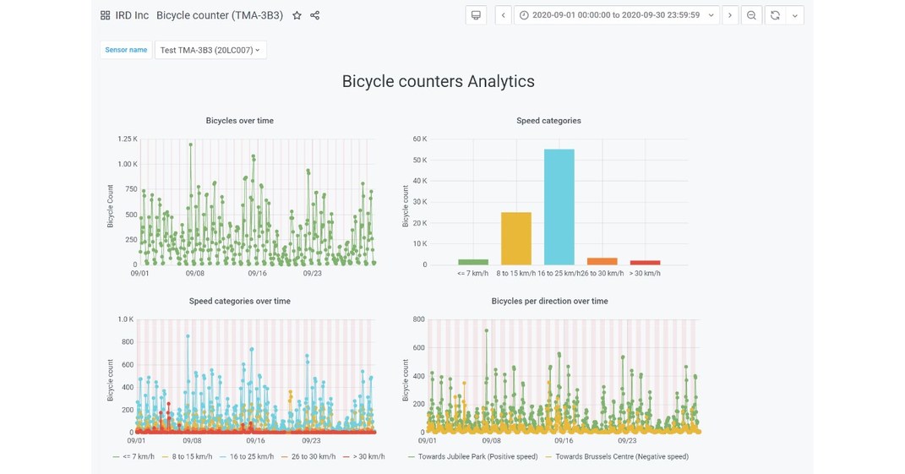Click Bicycle counters Analytics heading
Screen dimensions: 905x474
coord(439,81)
